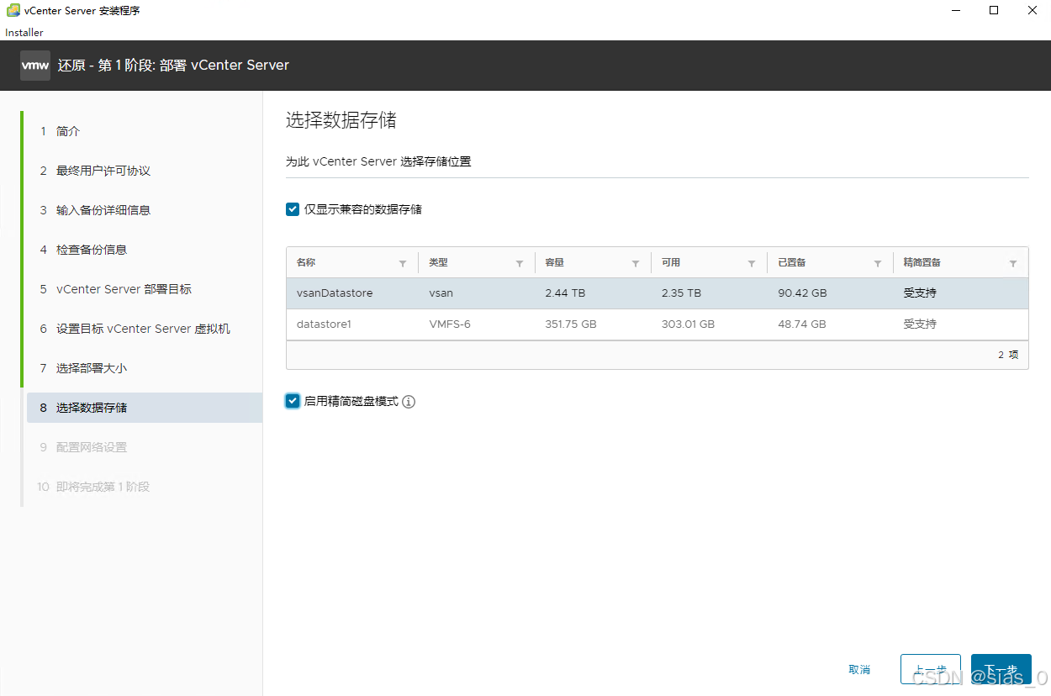Screen dimensions: 1051x696
Task: Click the 2.35 TB free cell
Action: pyautogui.click(x=681, y=293)
